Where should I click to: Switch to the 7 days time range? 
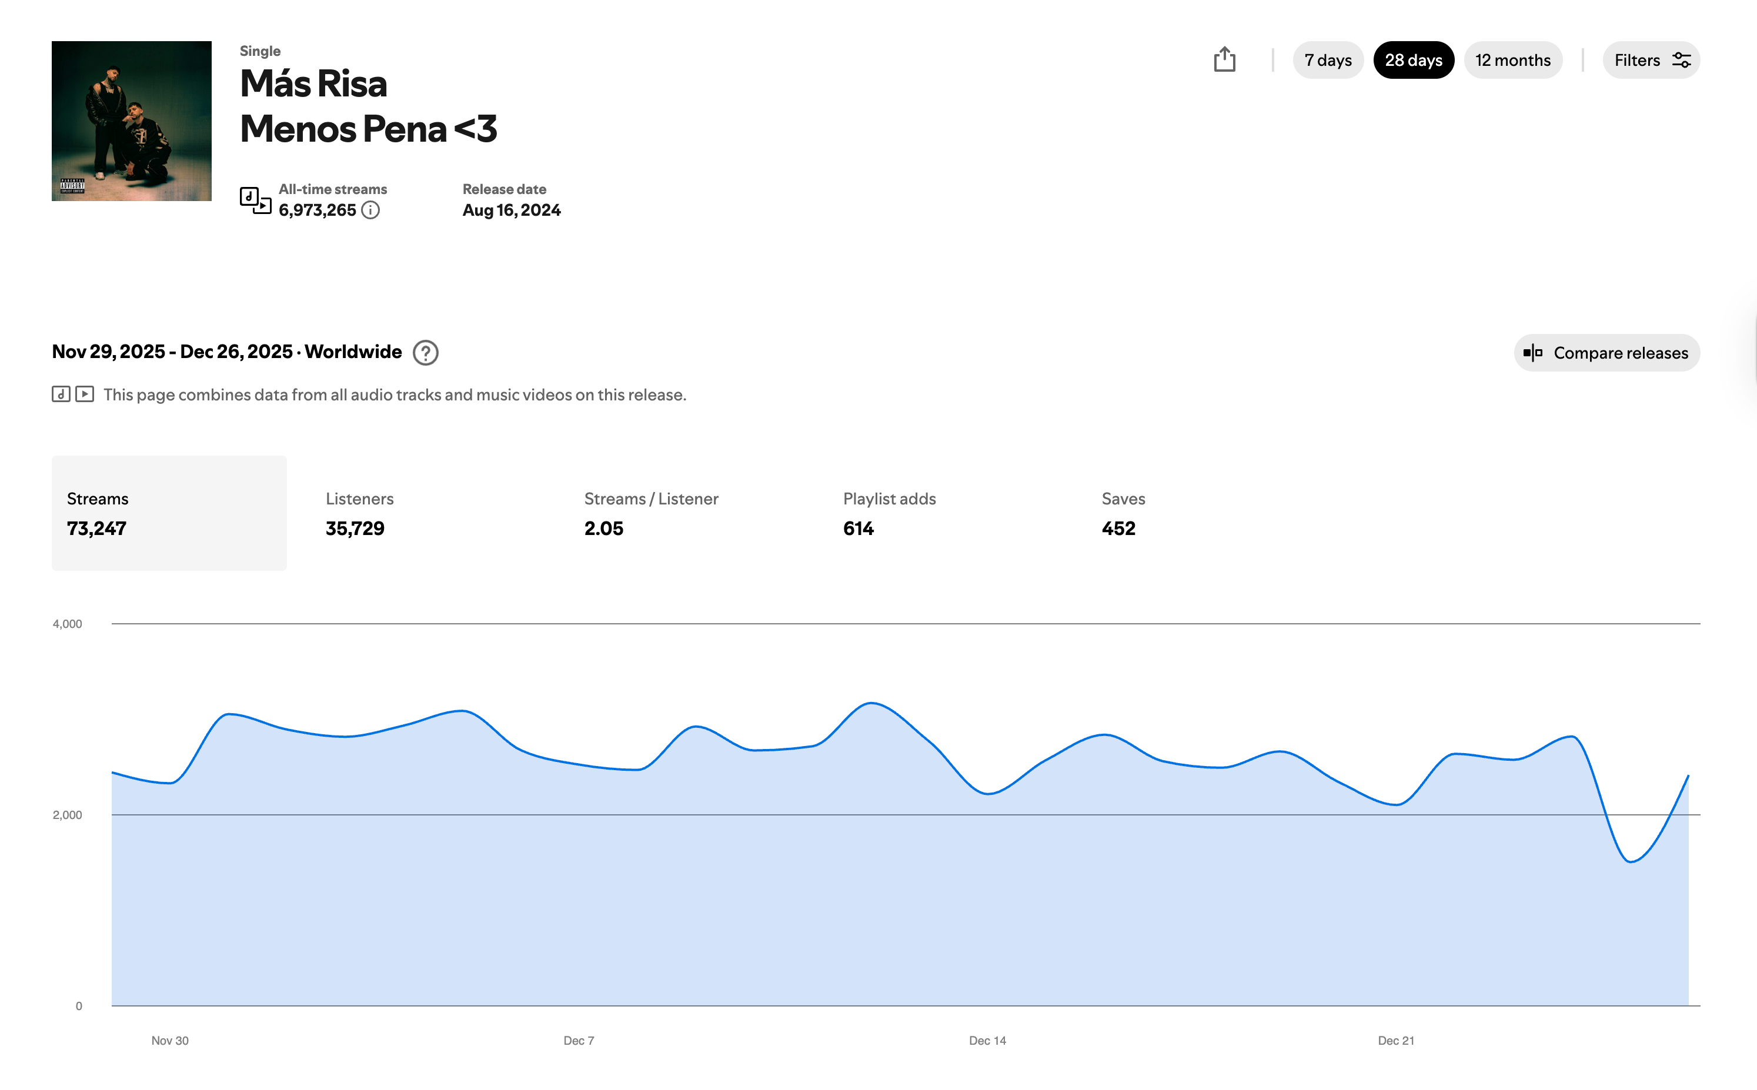click(1328, 61)
